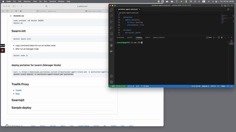Click customize layout icon in VS Code title bar
Screen dimensions: 236x132
click(x=232, y=5)
